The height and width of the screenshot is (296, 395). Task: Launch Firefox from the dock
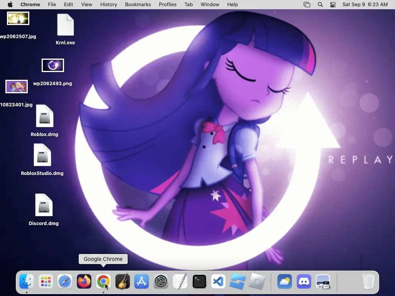coord(84,281)
